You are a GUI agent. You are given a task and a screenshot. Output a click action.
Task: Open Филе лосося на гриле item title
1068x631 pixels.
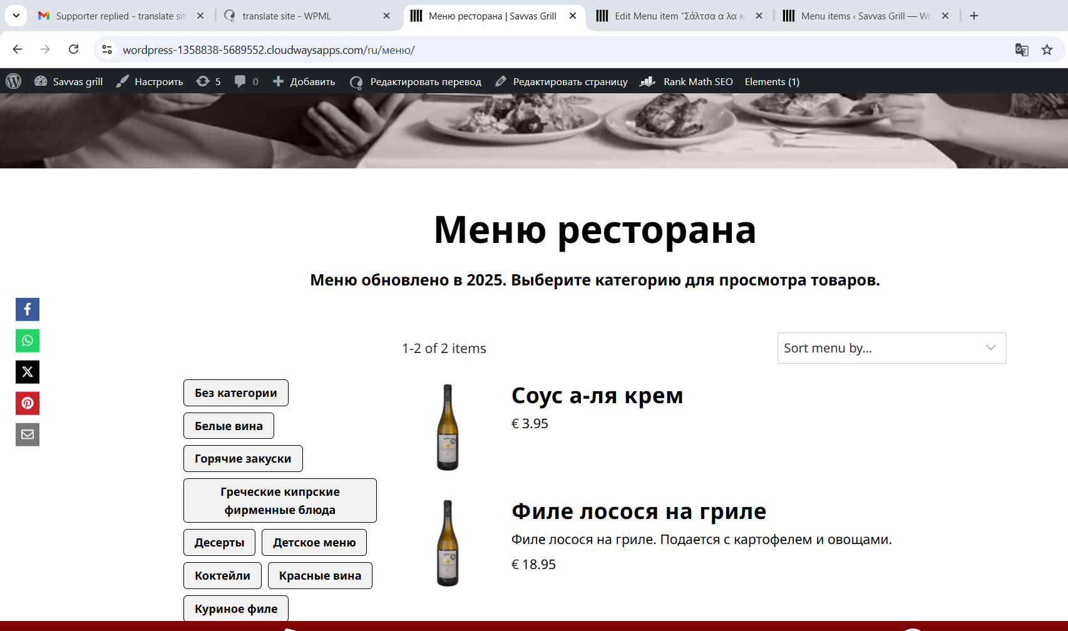639,511
